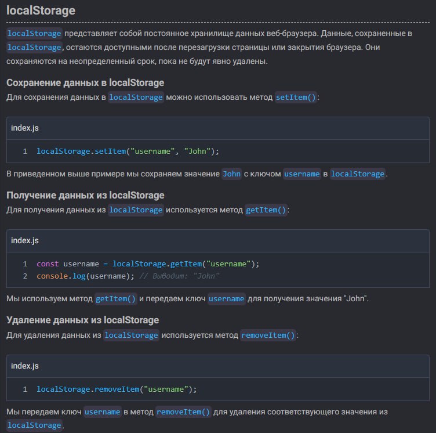Click the const username code line
Screen dimensions: 436x433
[x=148, y=264]
